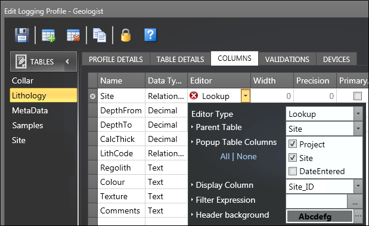Open the Display Column Site_ID dropdown
Screen dimensions: 369x226
pos(358,186)
